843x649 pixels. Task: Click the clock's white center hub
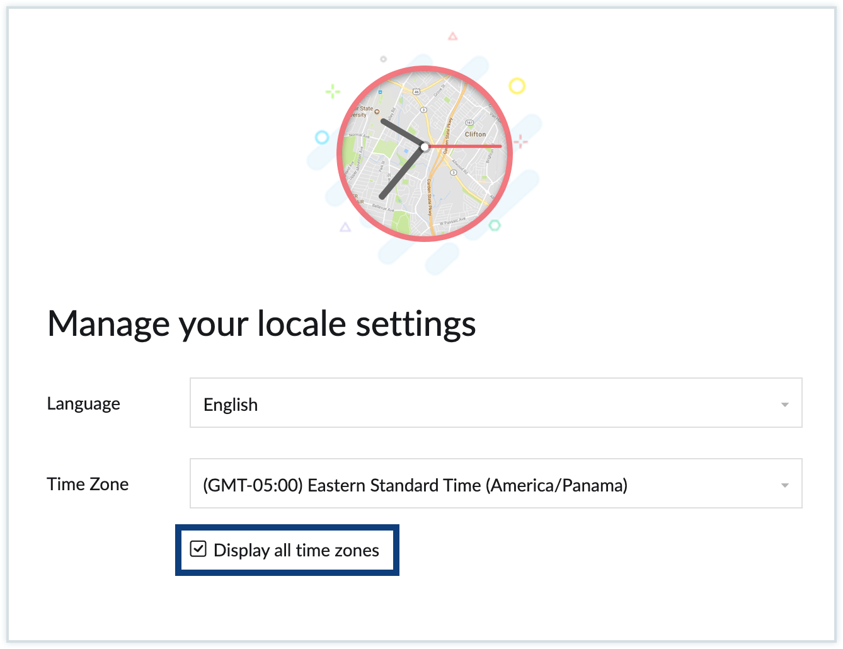coord(424,146)
